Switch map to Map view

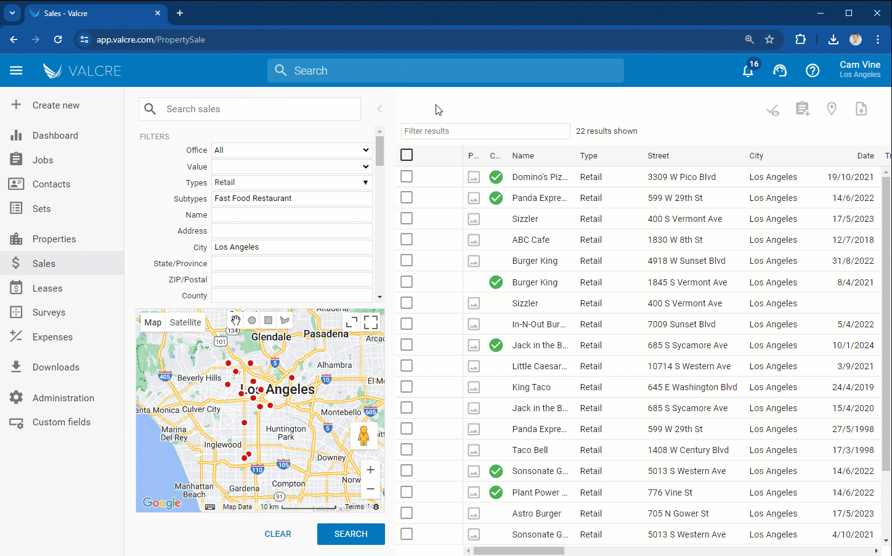coord(153,322)
